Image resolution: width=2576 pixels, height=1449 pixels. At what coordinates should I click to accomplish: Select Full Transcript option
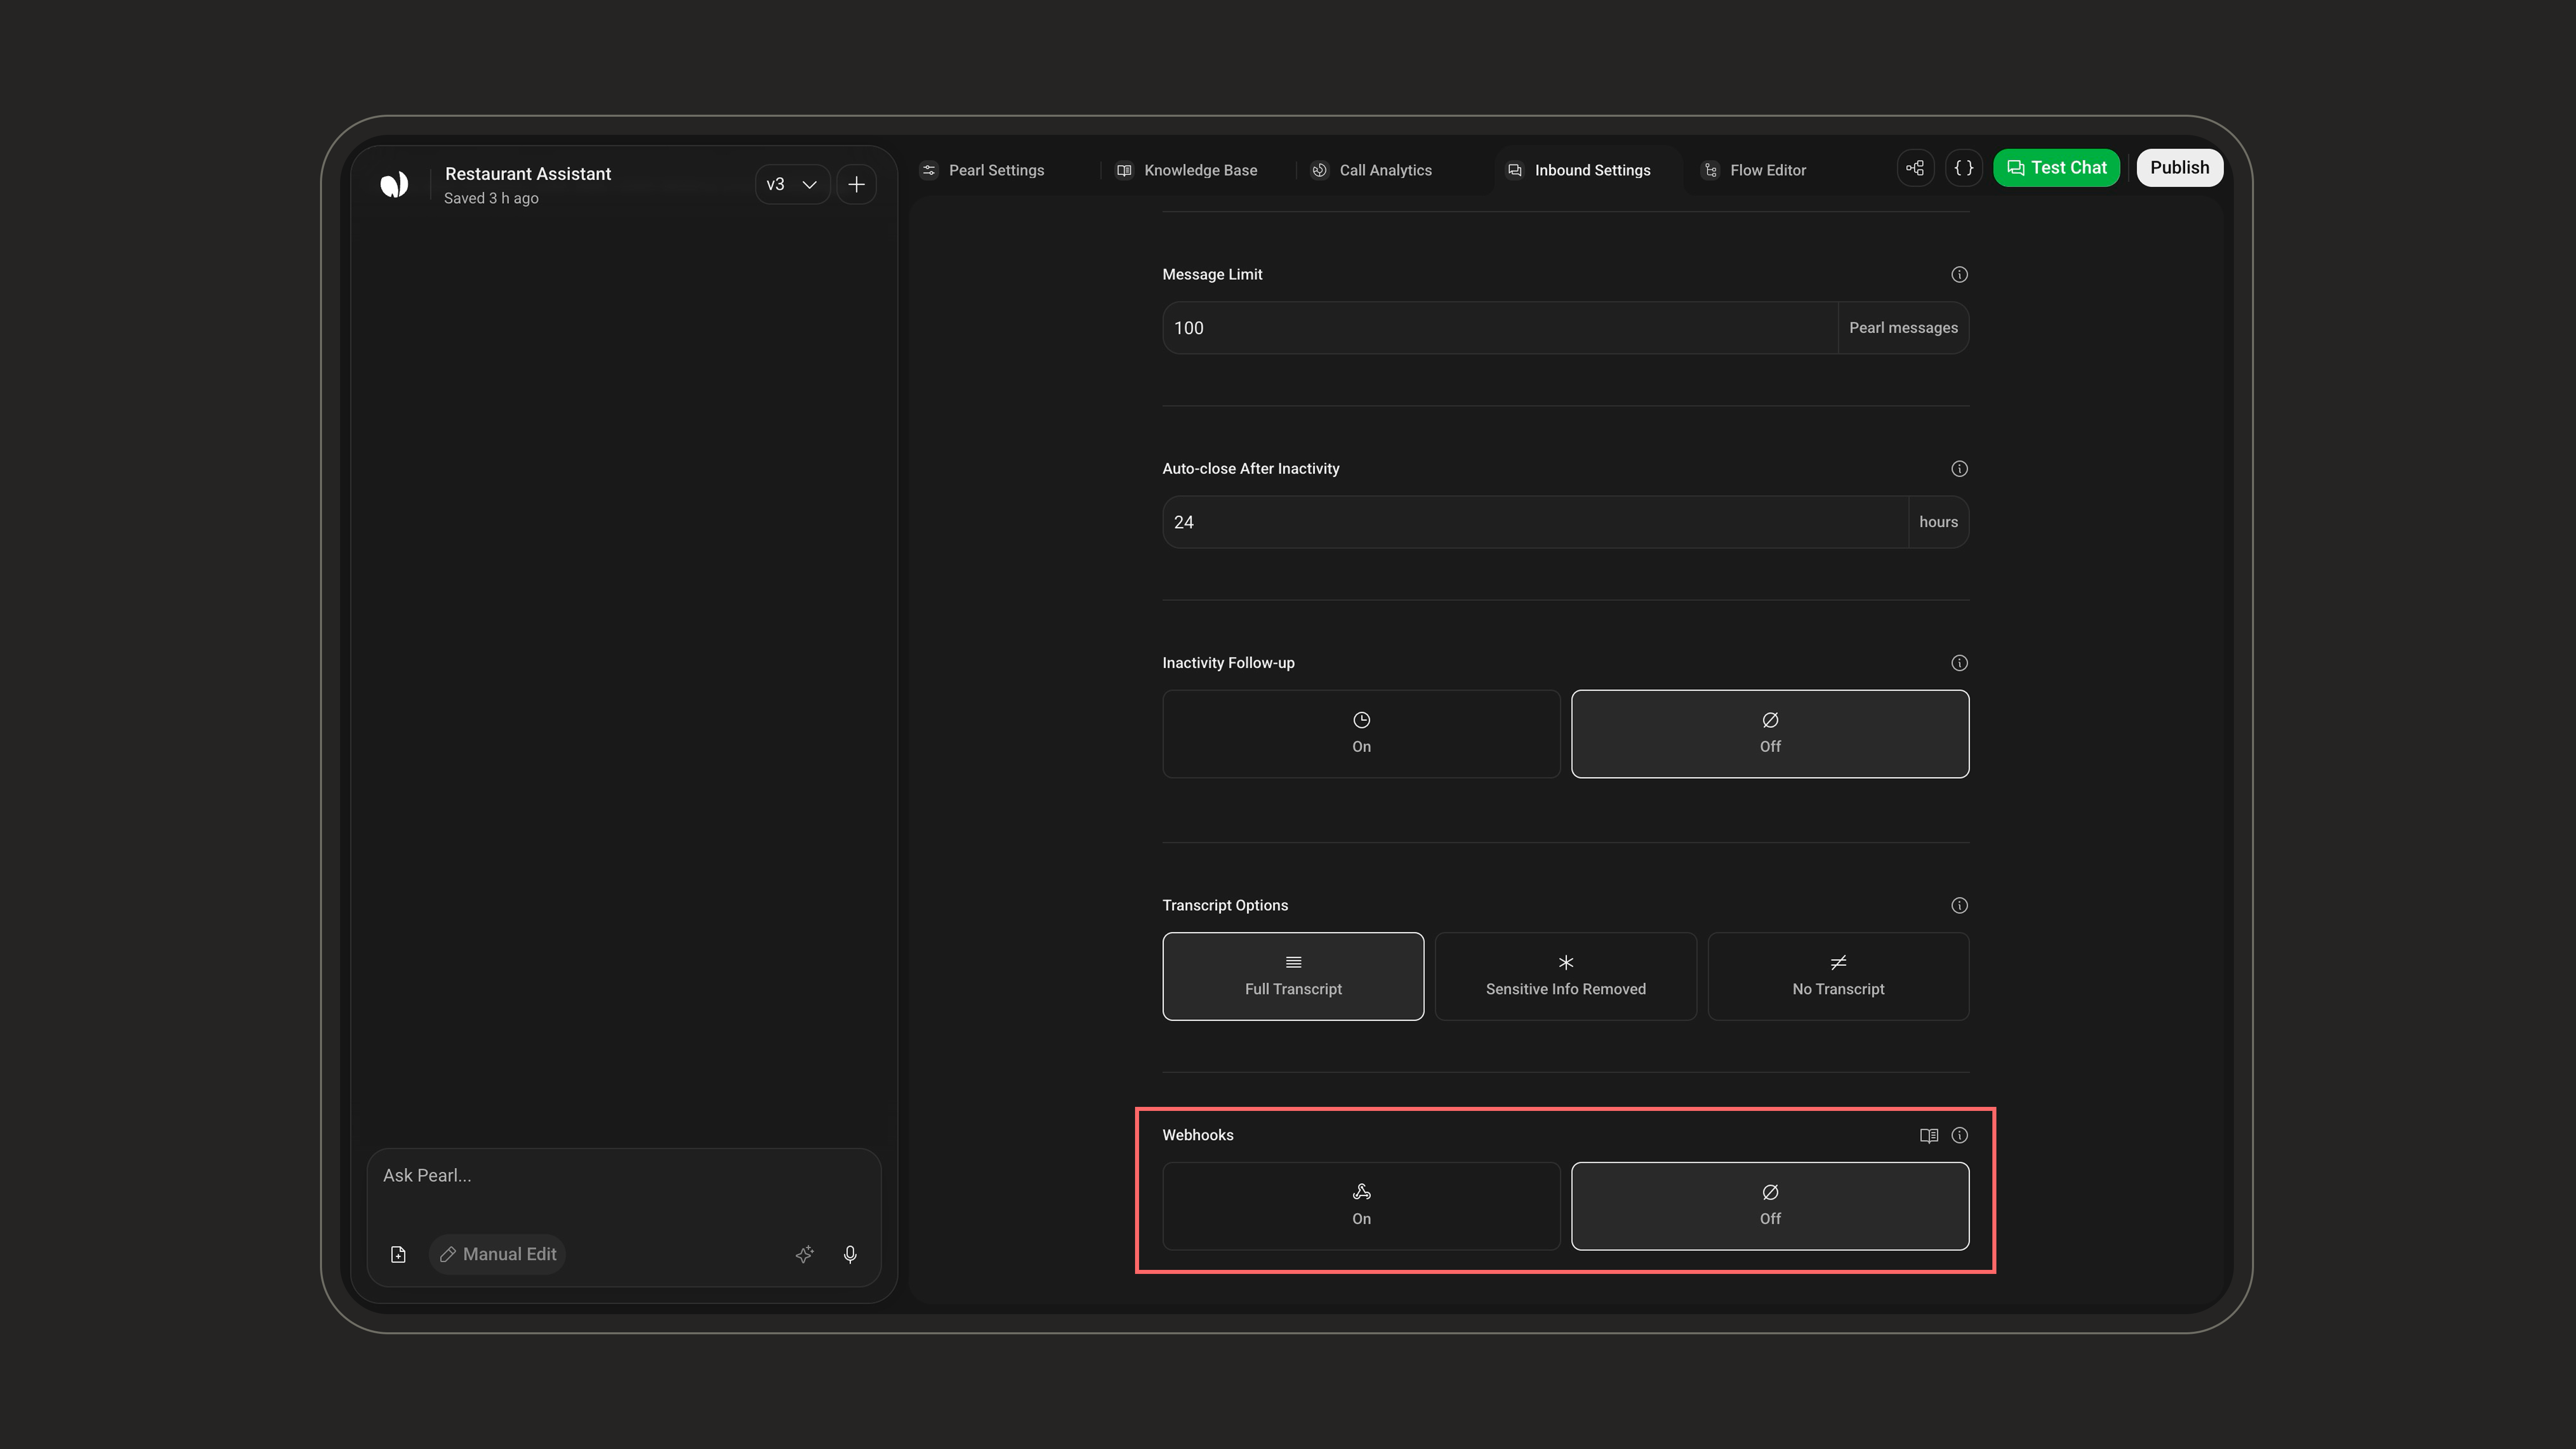(1293, 977)
